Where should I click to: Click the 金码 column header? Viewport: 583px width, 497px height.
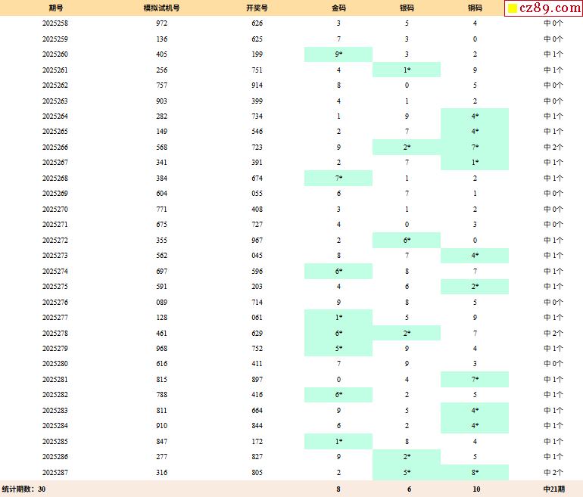pos(338,8)
